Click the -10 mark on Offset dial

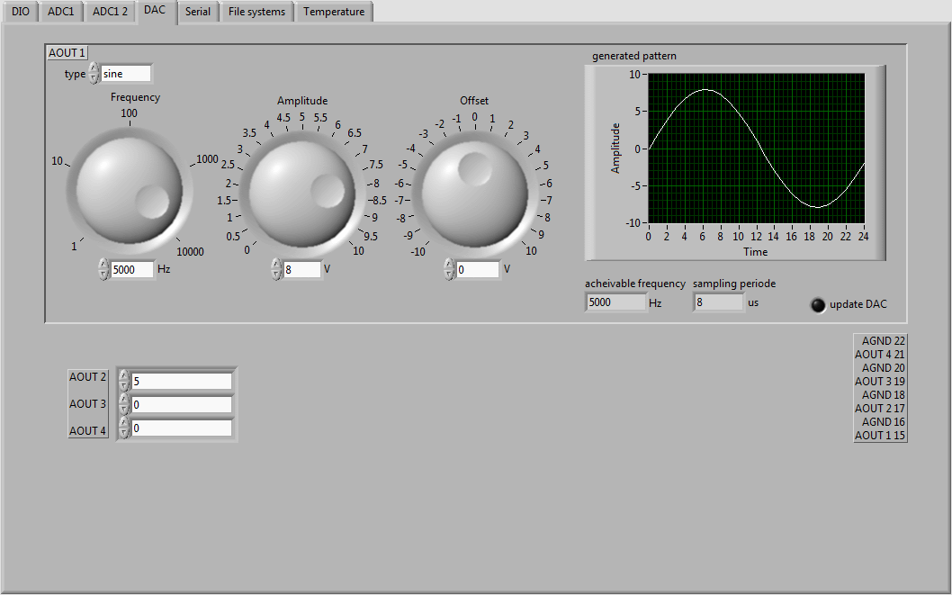click(x=418, y=252)
